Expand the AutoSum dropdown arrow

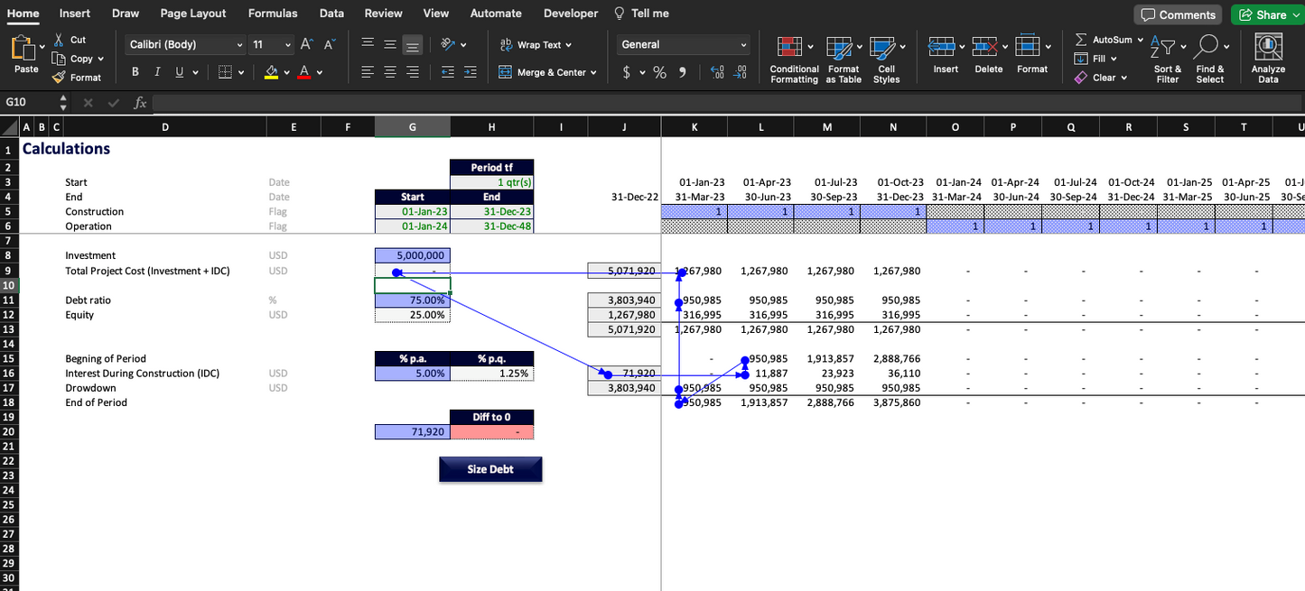[1140, 40]
